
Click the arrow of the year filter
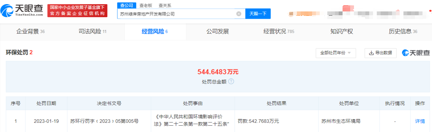(349, 53)
